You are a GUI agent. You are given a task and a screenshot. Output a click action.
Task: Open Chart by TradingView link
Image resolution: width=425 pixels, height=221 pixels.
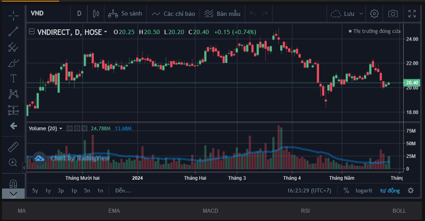(80, 158)
